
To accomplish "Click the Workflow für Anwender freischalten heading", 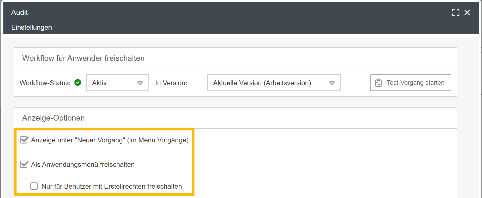I will tap(83, 58).
